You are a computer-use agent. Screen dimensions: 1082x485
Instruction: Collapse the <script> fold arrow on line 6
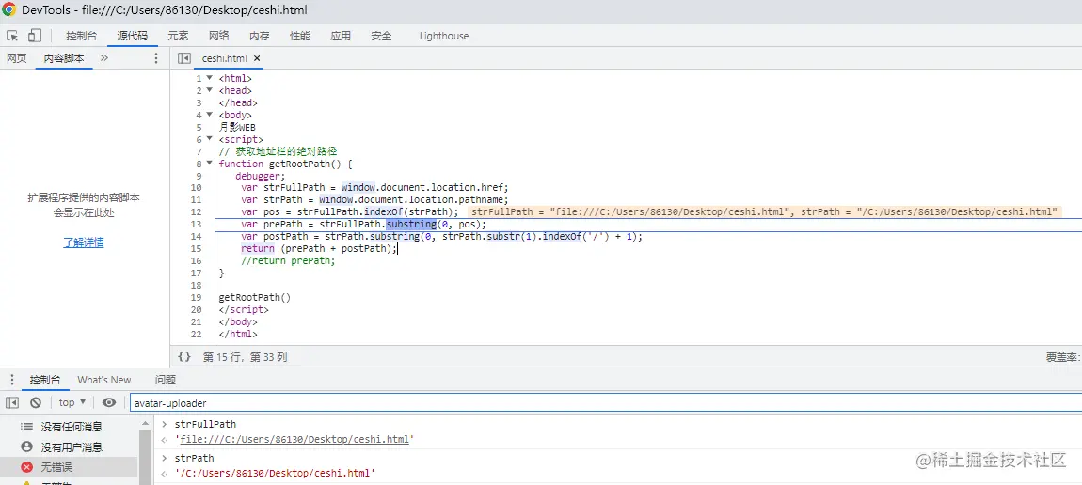(209, 139)
